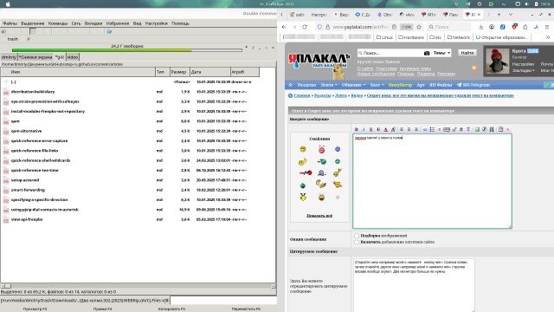554x312 pixels.
Task: Toggle the 'Включить' site logo checkbox
Action: click(x=357, y=242)
